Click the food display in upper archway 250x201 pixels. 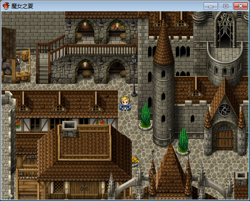pyautogui.click(x=117, y=28)
